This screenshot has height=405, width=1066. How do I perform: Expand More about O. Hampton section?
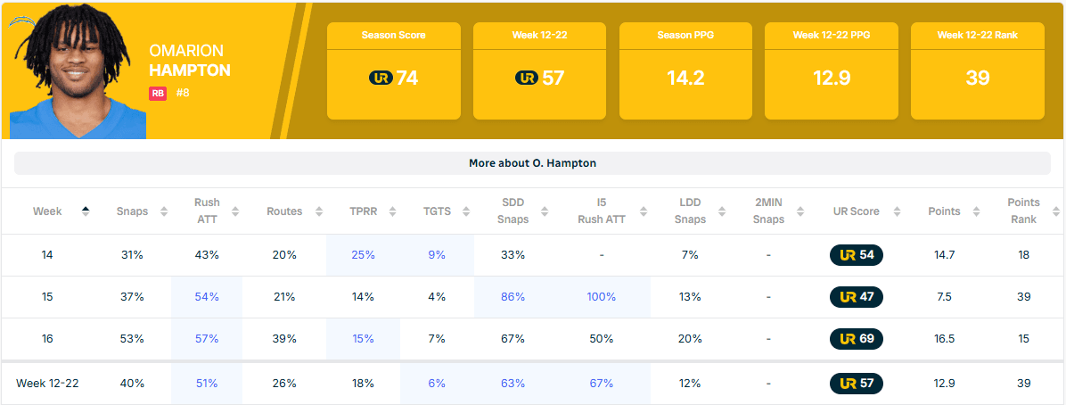tap(532, 163)
